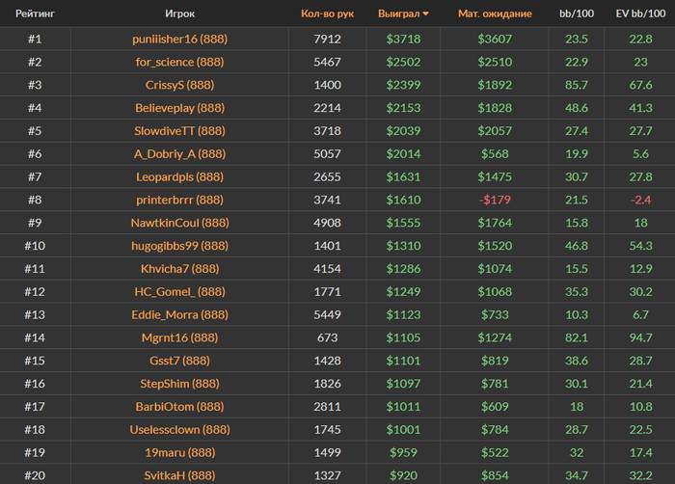The height and width of the screenshot is (484, 675).
Task: Sort by the Выиграл column arrow
Action: tap(426, 14)
